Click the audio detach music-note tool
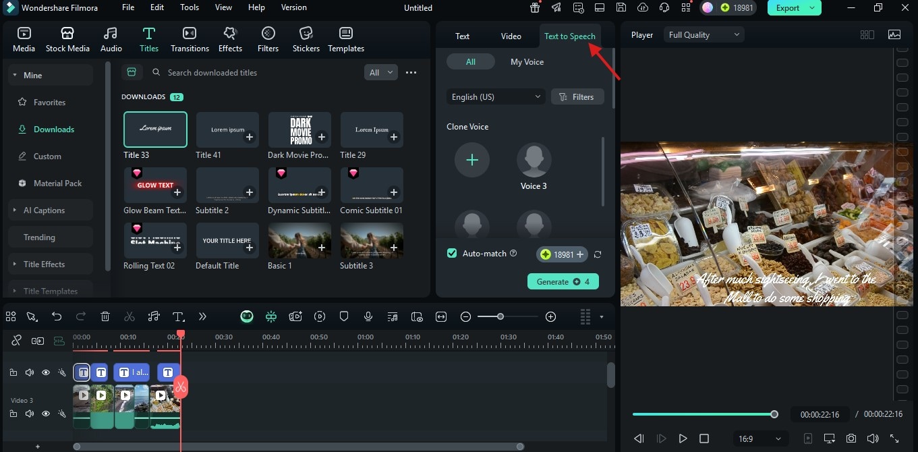The height and width of the screenshot is (452, 918). [154, 316]
